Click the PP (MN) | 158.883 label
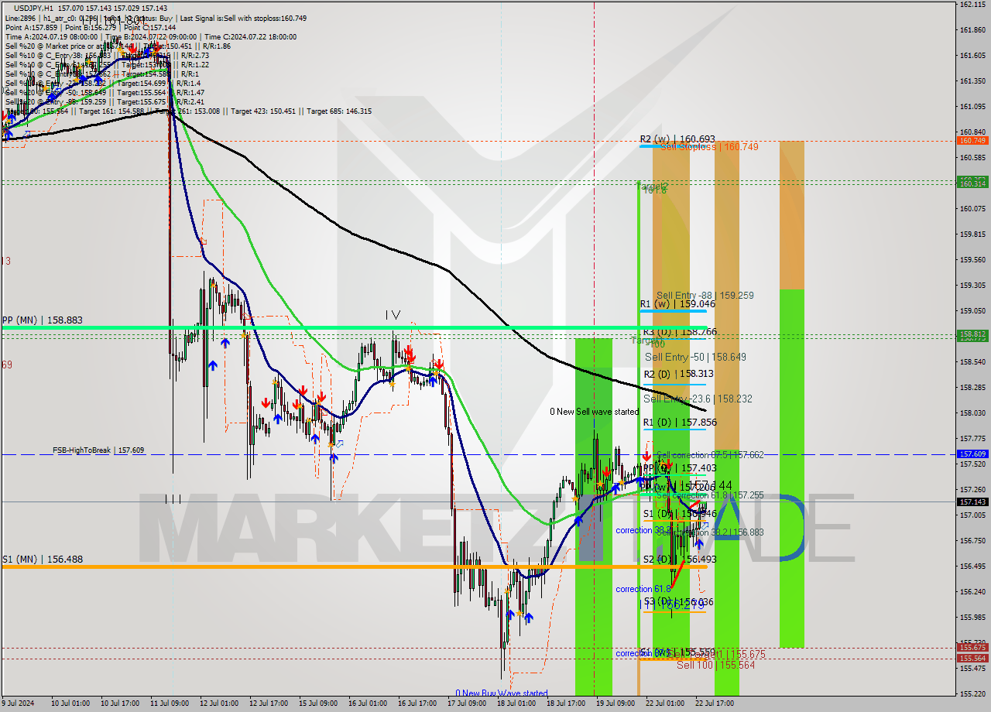Image resolution: width=991 pixels, height=712 pixels. [42, 320]
